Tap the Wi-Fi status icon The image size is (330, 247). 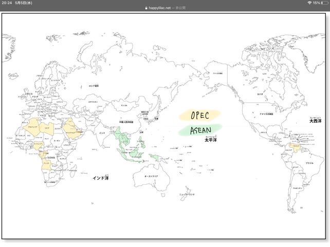pyautogui.click(x=309, y=3)
